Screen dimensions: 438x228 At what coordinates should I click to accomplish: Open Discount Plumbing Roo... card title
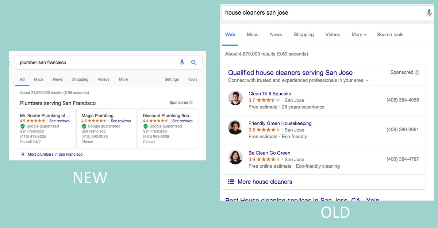168,115
